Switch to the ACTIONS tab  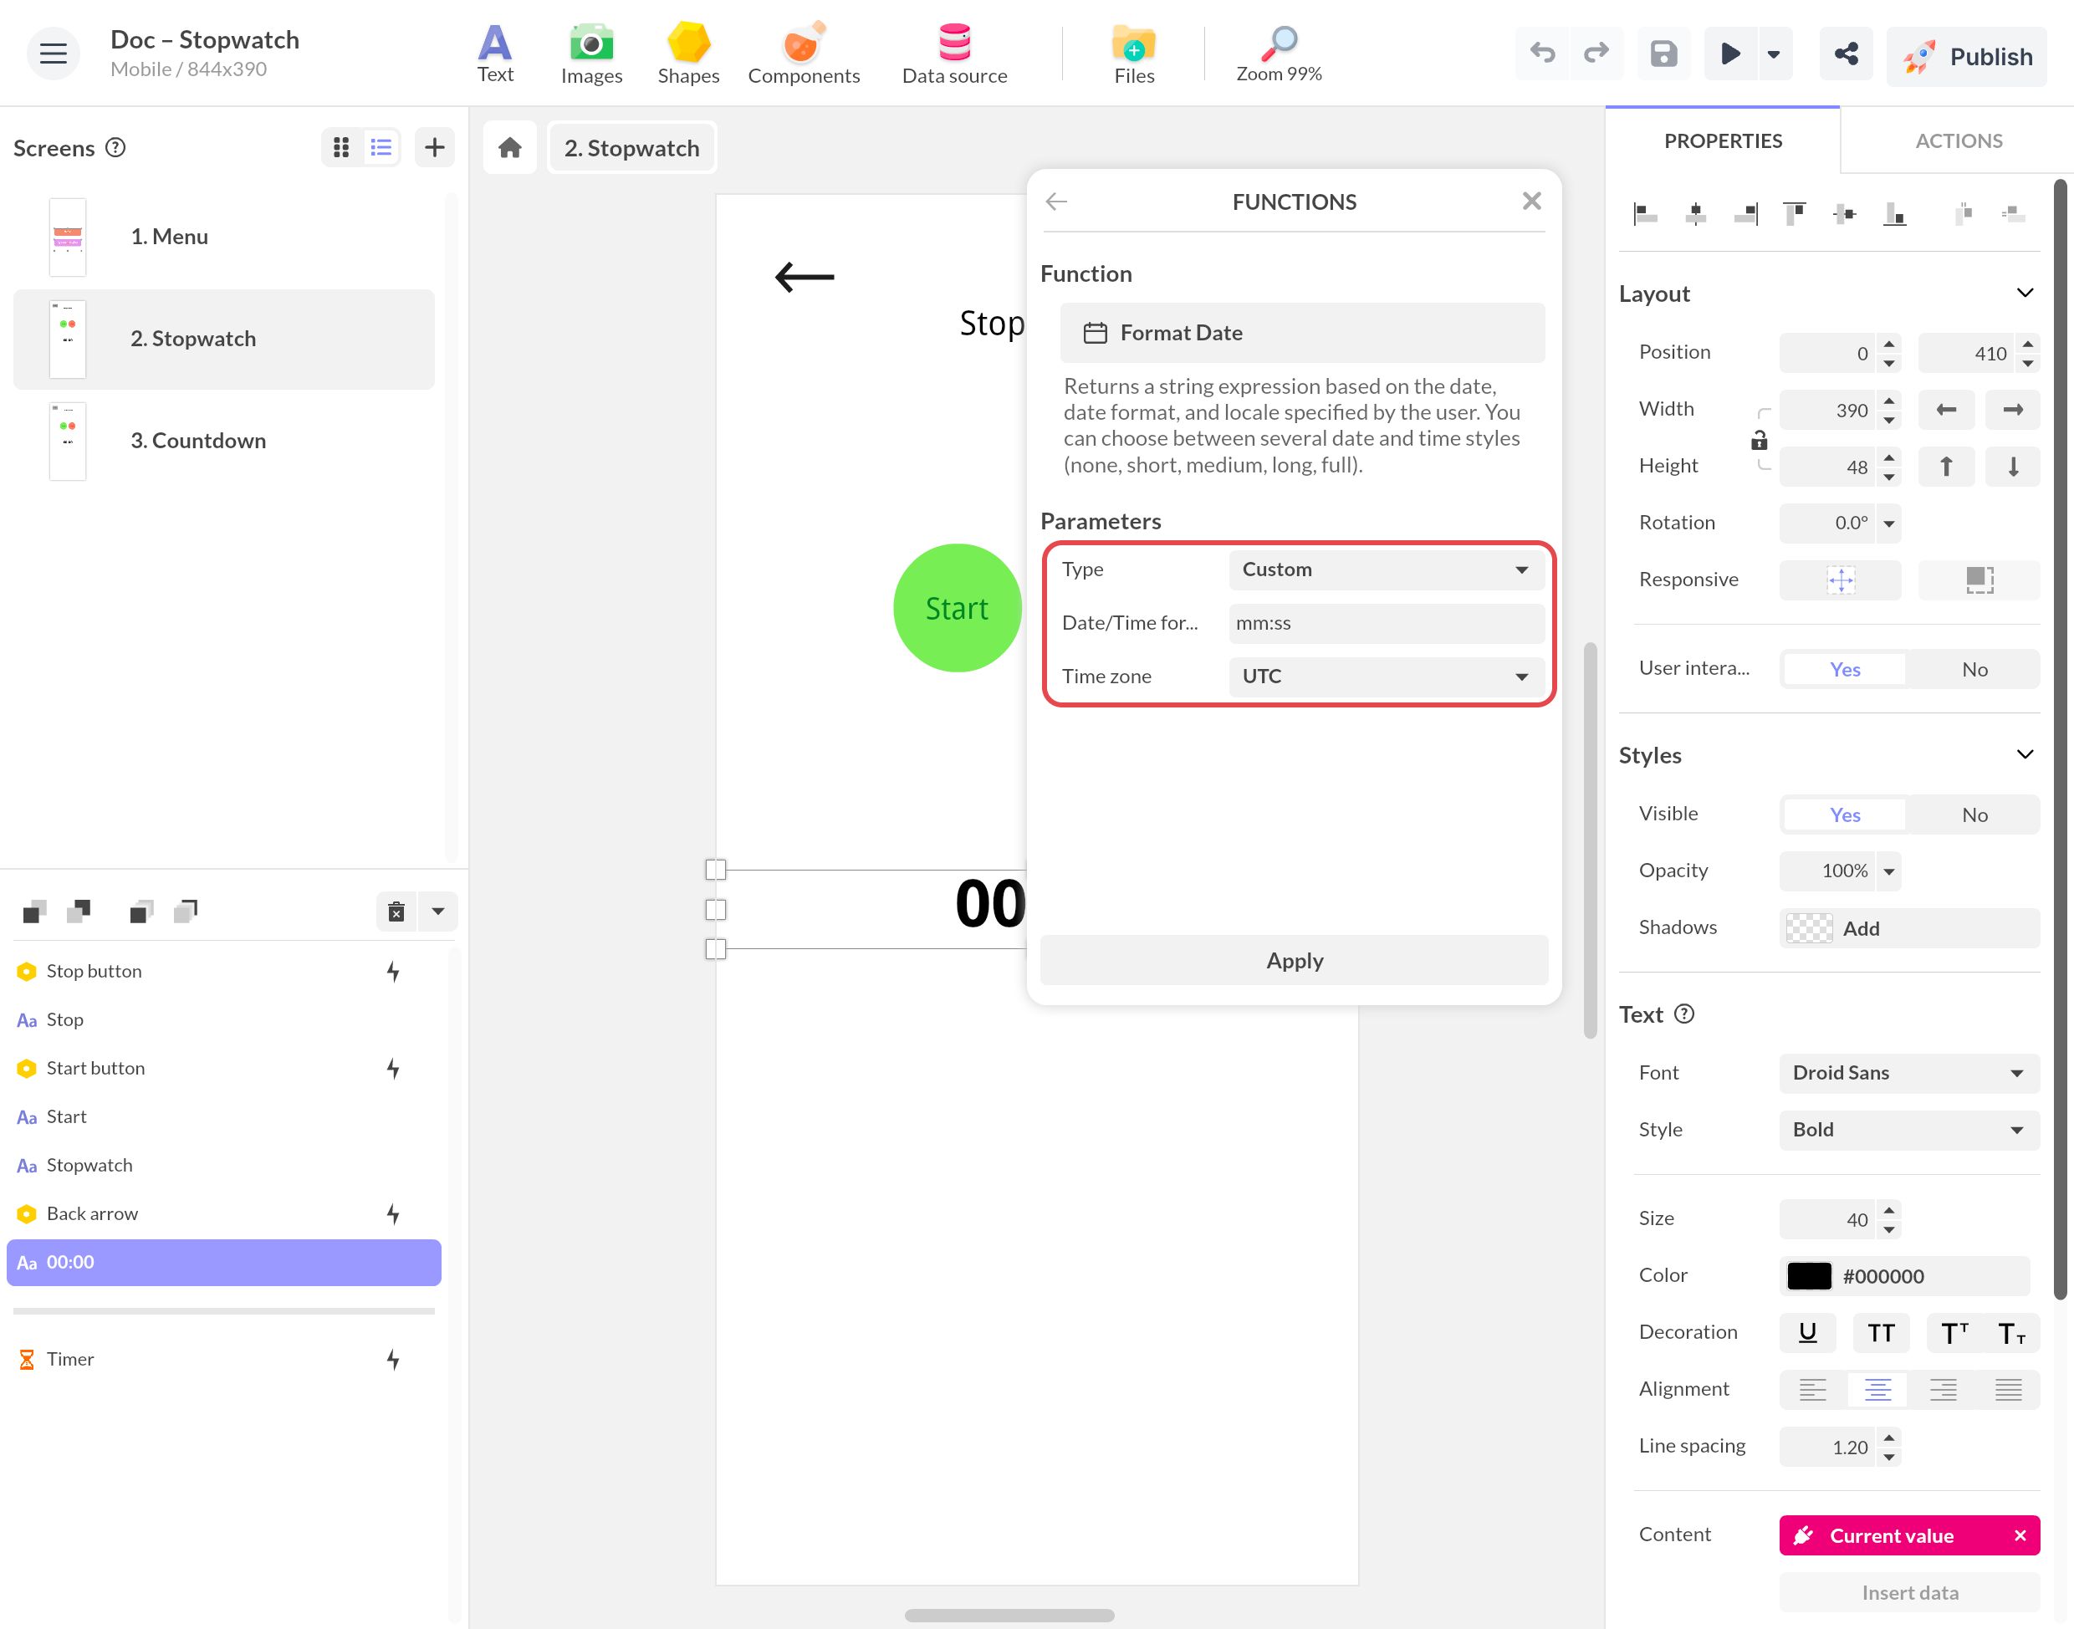coord(1959,141)
